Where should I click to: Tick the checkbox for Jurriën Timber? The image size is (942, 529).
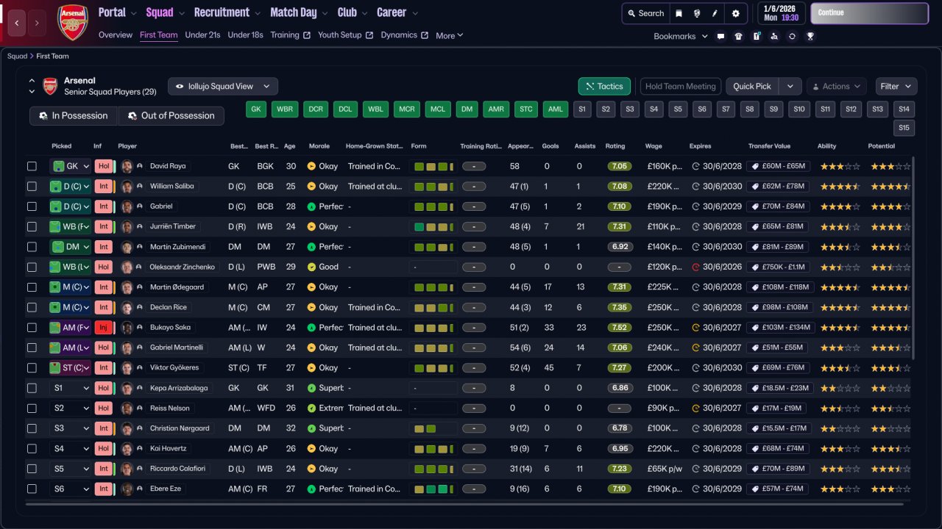[32, 226]
